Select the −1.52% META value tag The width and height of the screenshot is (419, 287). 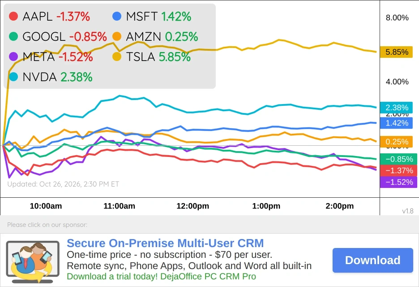tap(399, 182)
